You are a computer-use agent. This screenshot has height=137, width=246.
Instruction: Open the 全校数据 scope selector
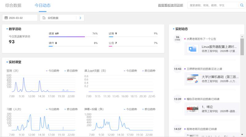pyautogui.click(x=62, y=18)
